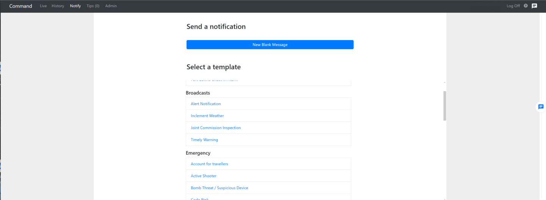Open Tips (0) in navigation bar

point(93,6)
